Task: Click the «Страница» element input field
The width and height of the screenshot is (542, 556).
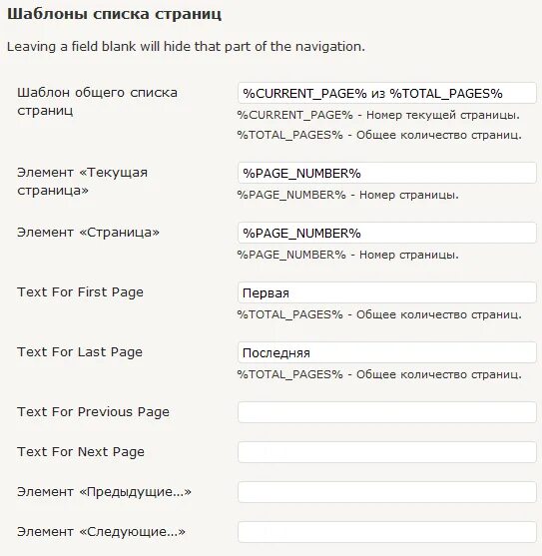Action: [x=387, y=233]
